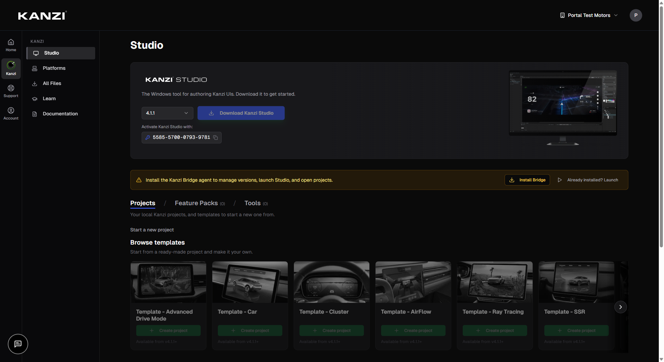The image size is (664, 362).
Task: Switch to the Tools tab
Action: point(256,203)
